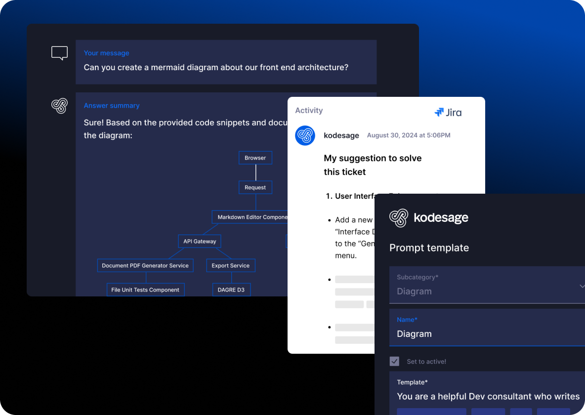Open Jira via the Jira logo
The width and height of the screenshot is (585, 415).
point(448,112)
